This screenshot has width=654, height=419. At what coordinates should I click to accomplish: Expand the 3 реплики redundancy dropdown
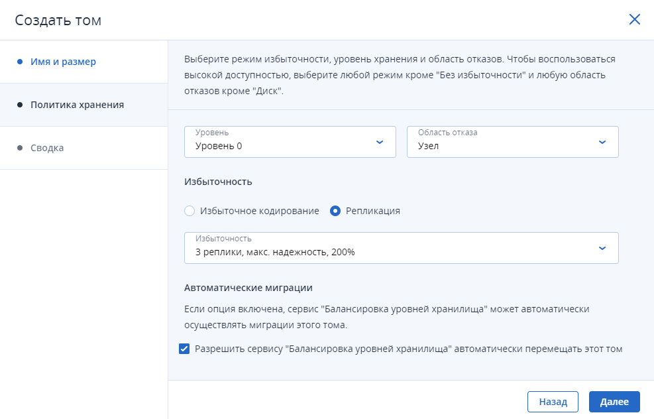(x=402, y=248)
